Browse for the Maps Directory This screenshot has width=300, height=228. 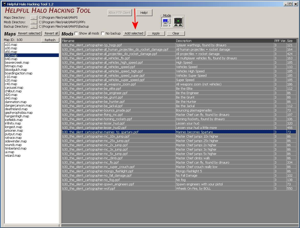34,18
